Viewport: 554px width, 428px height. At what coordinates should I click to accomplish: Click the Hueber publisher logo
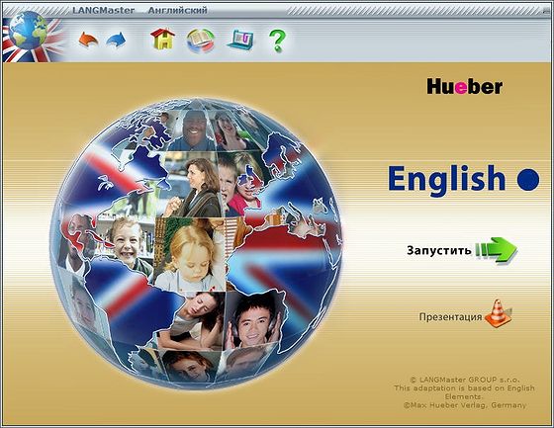pyautogui.click(x=464, y=87)
